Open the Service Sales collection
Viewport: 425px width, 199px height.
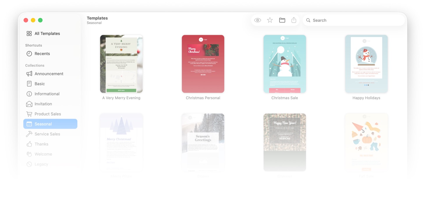click(47, 134)
